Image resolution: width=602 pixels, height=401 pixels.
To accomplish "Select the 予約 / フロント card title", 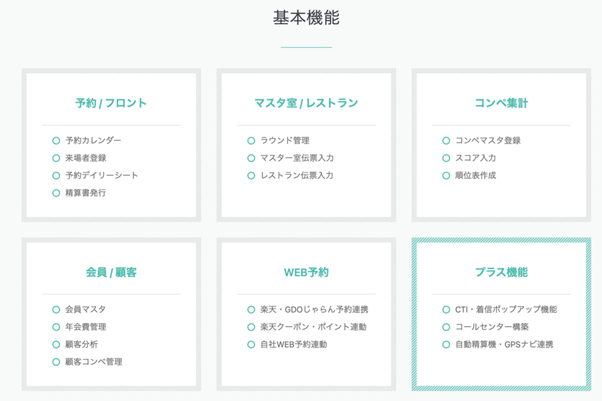I will 111,103.
